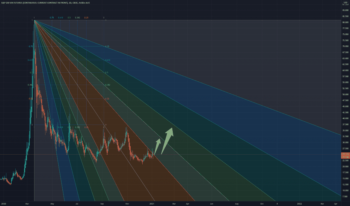350x206 pixels.
Task: Click the 30.000 price axis label
Action: pos(345,143)
